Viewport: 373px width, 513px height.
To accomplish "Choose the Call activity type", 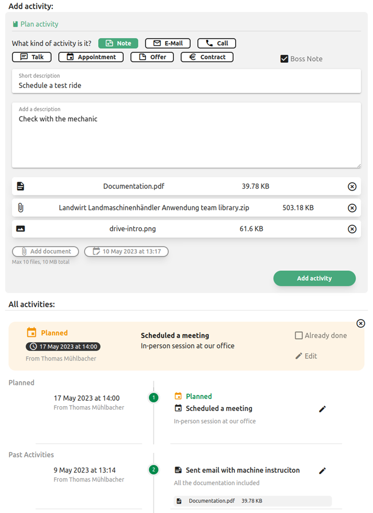I will point(216,43).
